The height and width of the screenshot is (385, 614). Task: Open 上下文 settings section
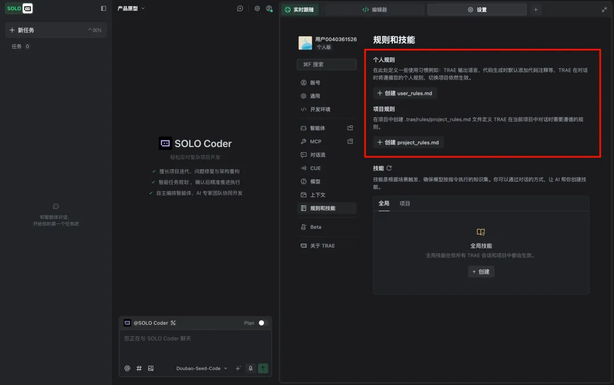tap(326, 194)
